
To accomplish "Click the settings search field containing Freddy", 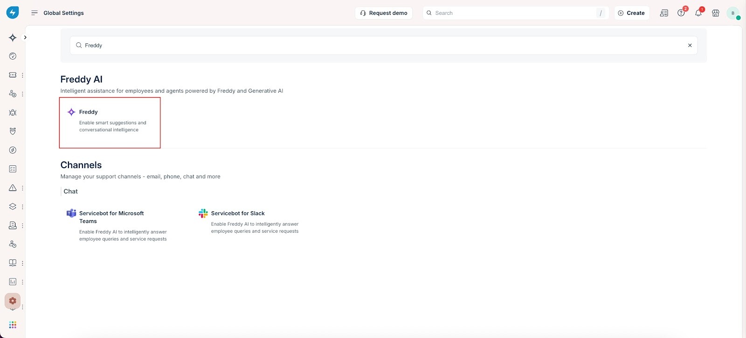I will [384, 45].
